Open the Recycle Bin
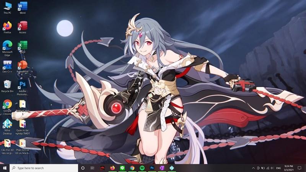306x172 pixels. pyautogui.click(x=7, y=86)
